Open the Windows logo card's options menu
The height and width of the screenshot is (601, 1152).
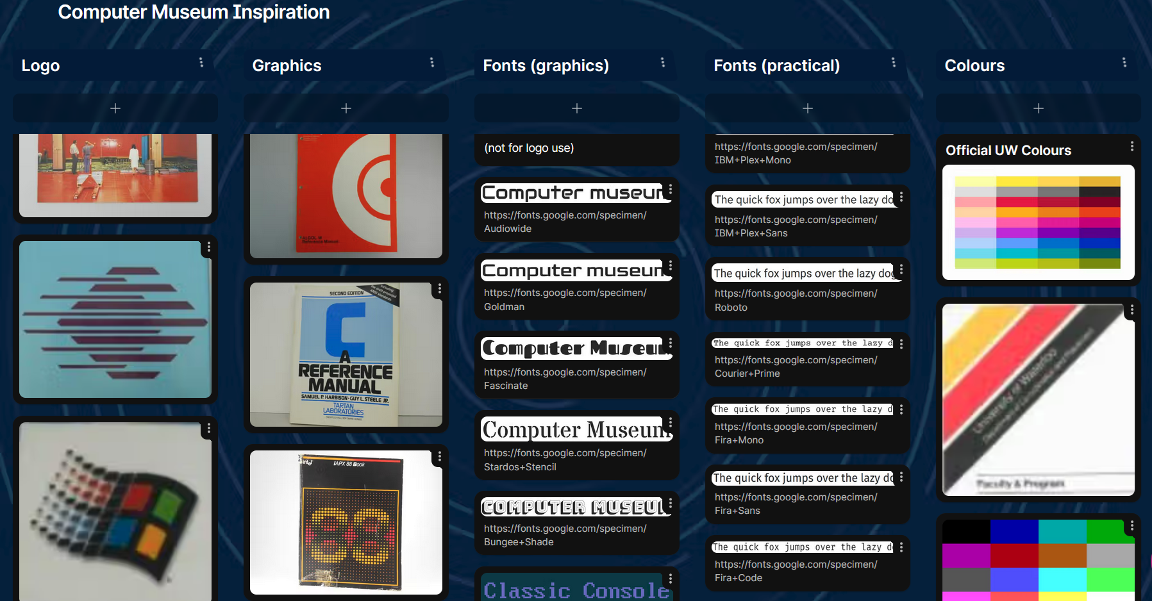tap(209, 428)
